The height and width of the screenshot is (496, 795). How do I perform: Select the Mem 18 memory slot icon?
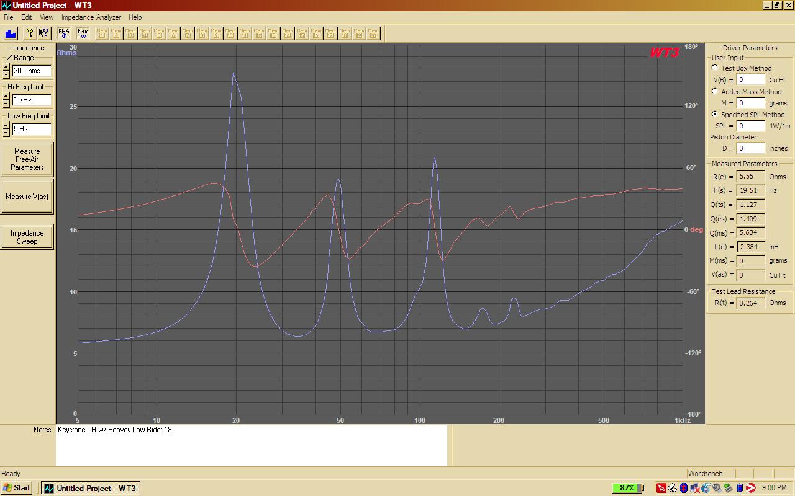coord(345,33)
